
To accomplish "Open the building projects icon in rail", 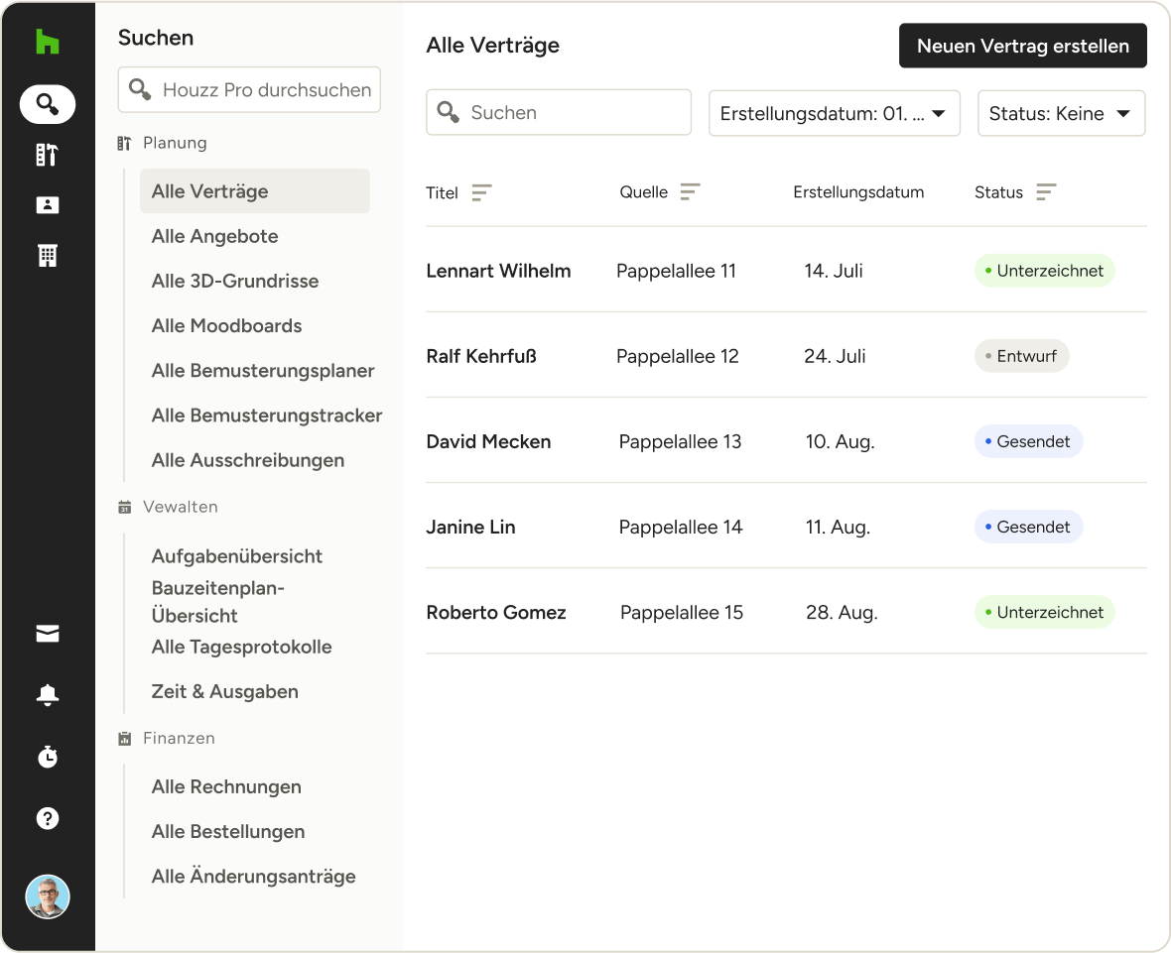I will point(48,256).
